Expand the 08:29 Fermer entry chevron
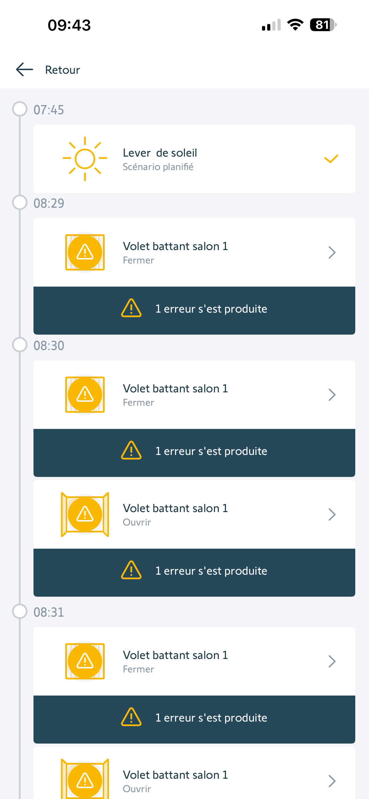Screen dimensions: 369x799 332,253
